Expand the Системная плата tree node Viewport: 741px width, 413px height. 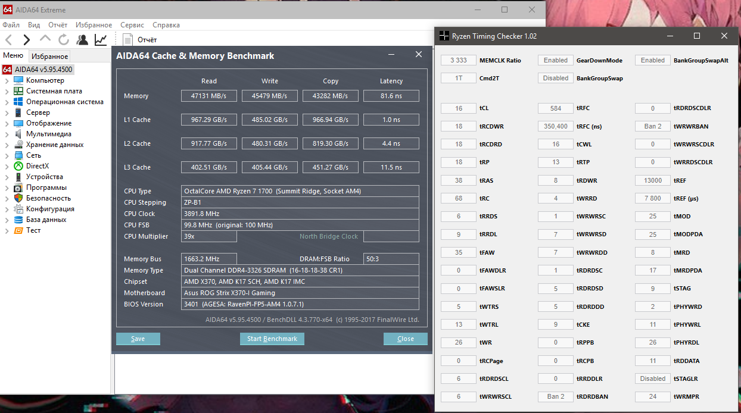tap(7, 91)
